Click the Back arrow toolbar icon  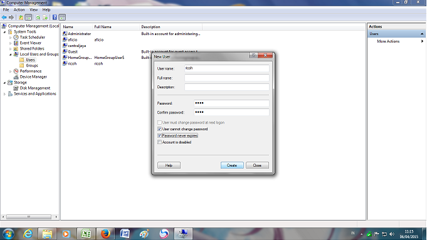click(4, 18)
